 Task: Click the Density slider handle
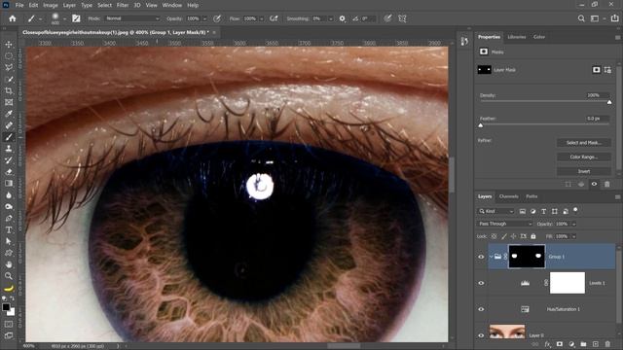point(609,102)
